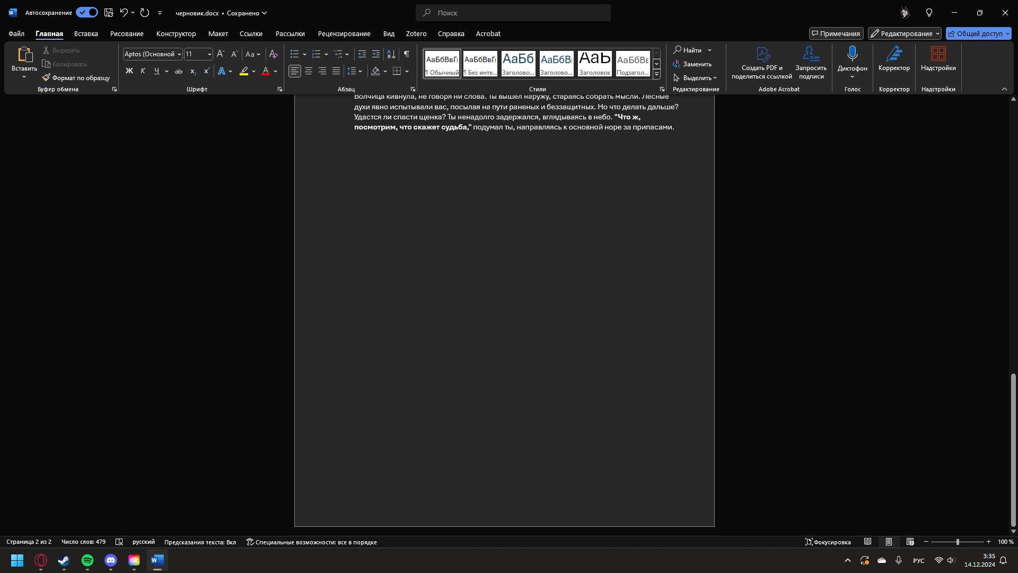Switch to the Конструктор tab
Screen dimensions: 1018x573
coord(176,33)
